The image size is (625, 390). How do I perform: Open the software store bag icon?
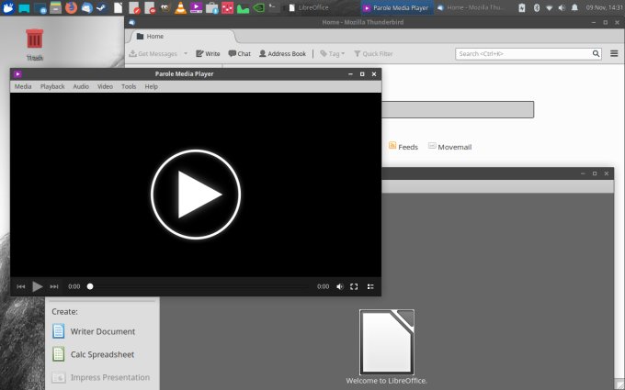pos(211,7)
